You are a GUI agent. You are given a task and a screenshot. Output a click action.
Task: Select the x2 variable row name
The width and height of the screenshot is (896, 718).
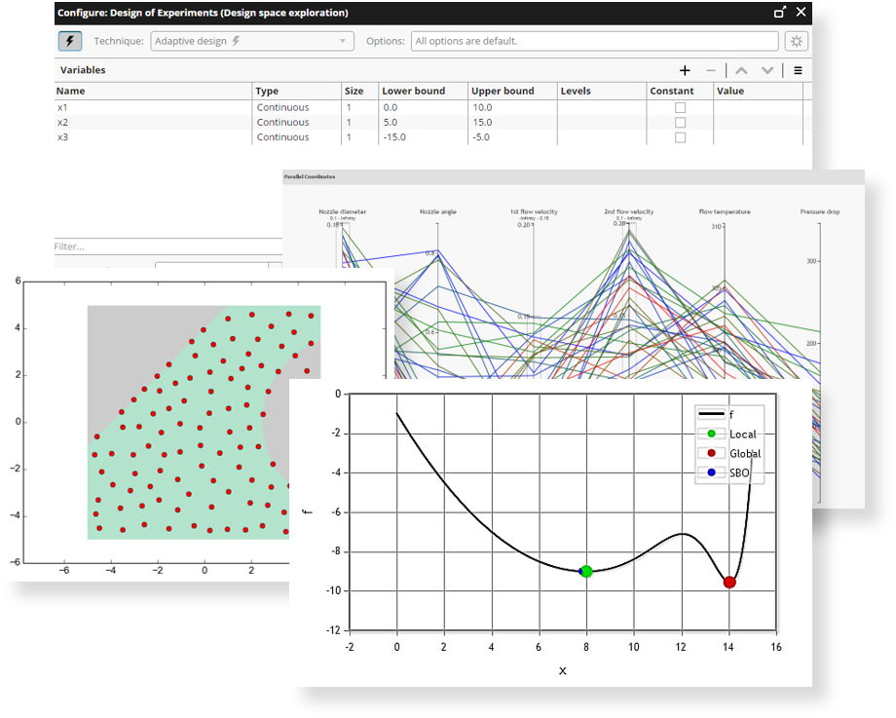click(x=62, y=123)
